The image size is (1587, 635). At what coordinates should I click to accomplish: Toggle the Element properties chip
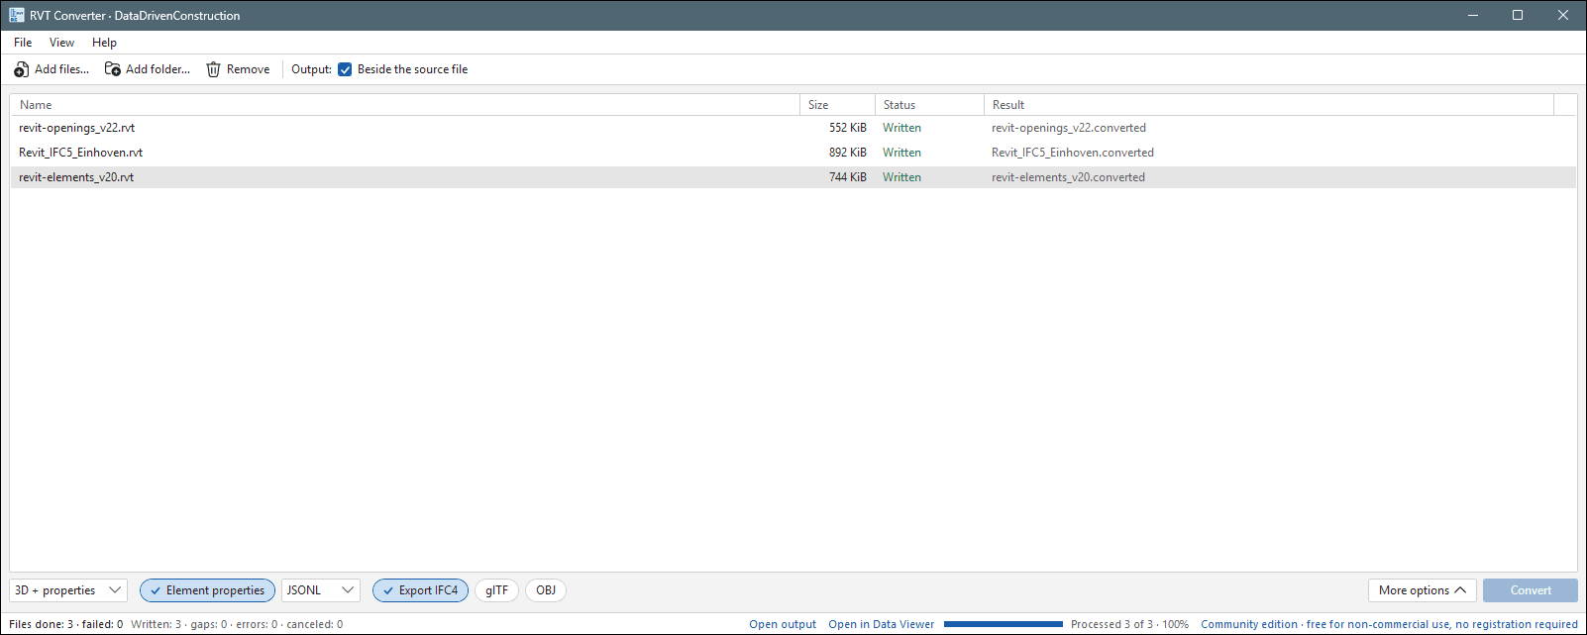pos(207,590)
